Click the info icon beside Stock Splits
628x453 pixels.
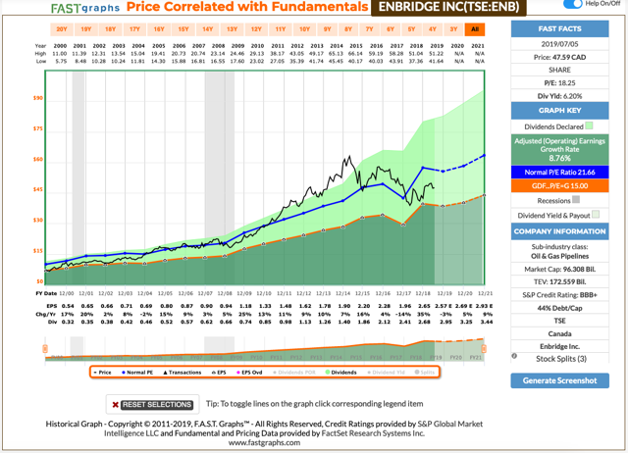[514, 356]
